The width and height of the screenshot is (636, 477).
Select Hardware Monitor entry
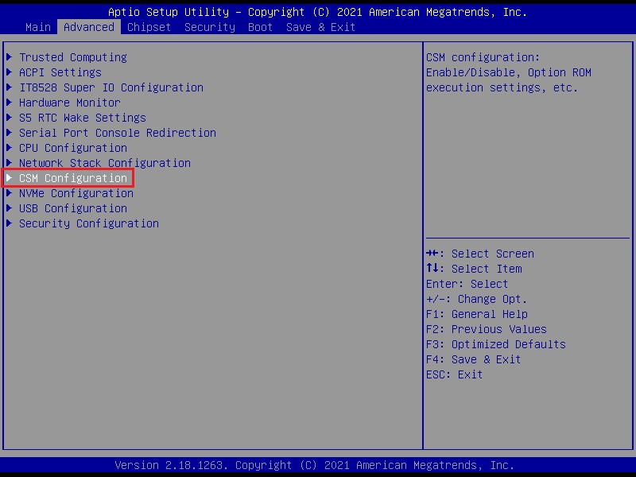[x=69, y=103]
